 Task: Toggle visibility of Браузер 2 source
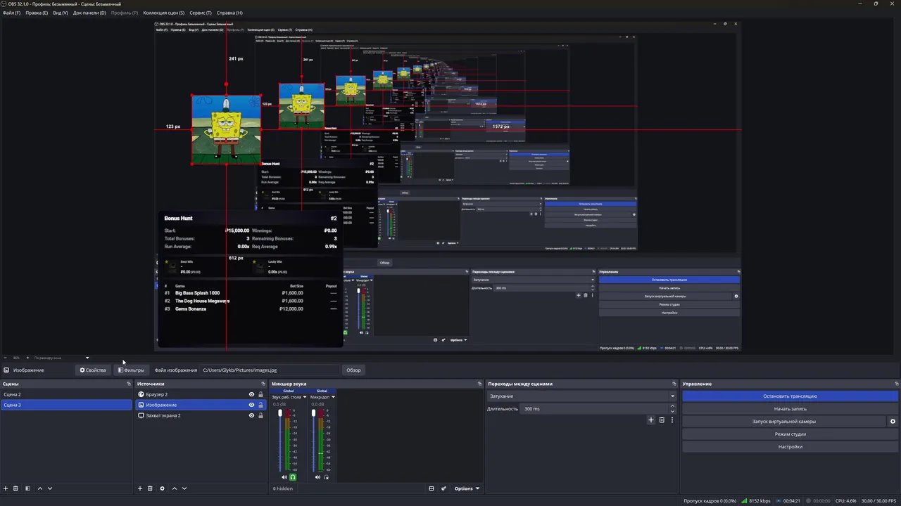[251, 394]
